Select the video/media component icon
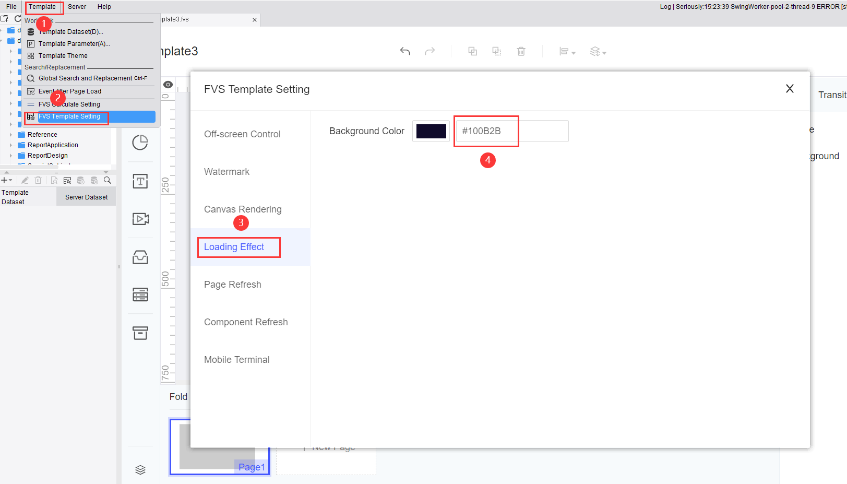847x484 pixels. [140, 219]
